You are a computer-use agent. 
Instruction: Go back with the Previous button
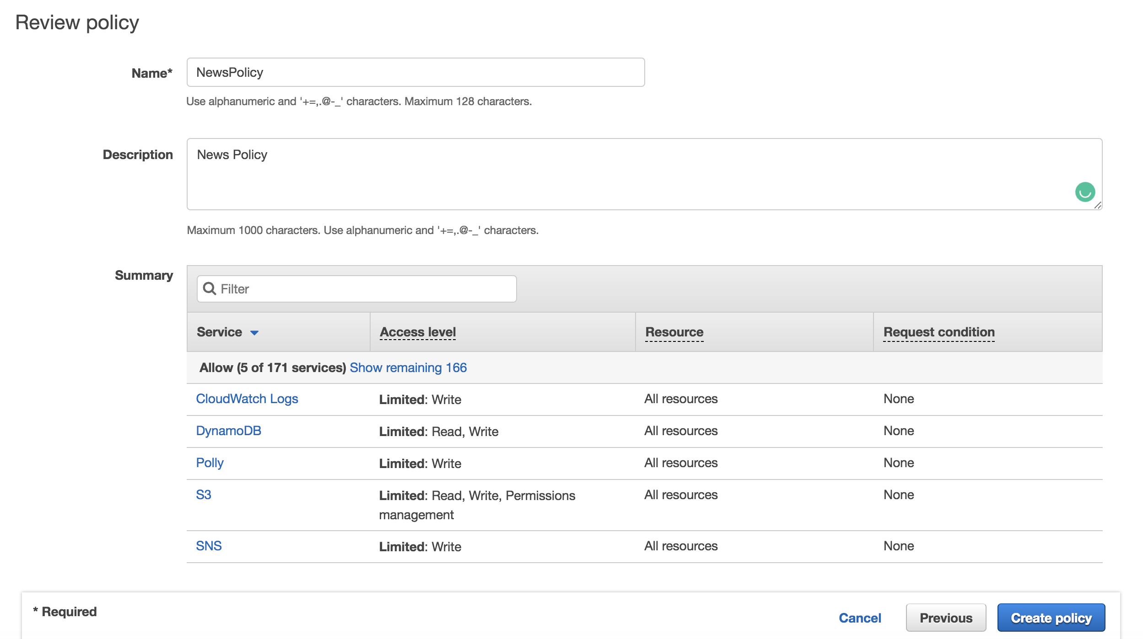(946, 618)
